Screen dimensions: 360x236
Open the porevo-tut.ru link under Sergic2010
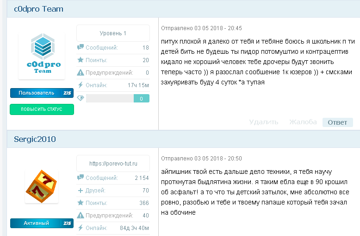[x=113, y=164]
